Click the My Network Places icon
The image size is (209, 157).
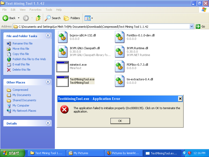click(9, 111)
